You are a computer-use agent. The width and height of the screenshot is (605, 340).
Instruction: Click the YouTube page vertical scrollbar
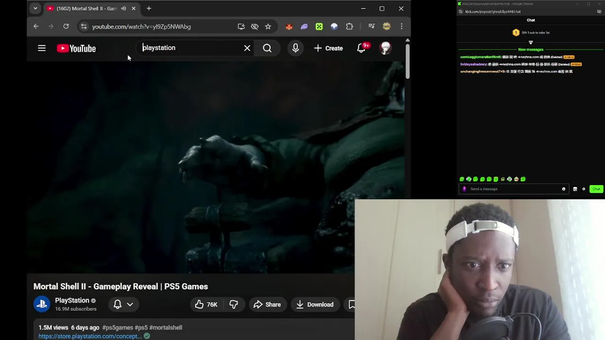[407, 60]
